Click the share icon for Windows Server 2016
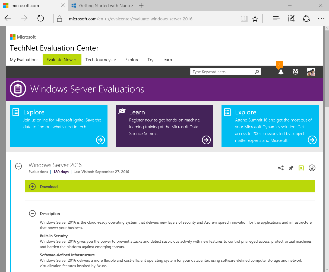The height and width of the screenshot is (272, 329). [281, 168]
